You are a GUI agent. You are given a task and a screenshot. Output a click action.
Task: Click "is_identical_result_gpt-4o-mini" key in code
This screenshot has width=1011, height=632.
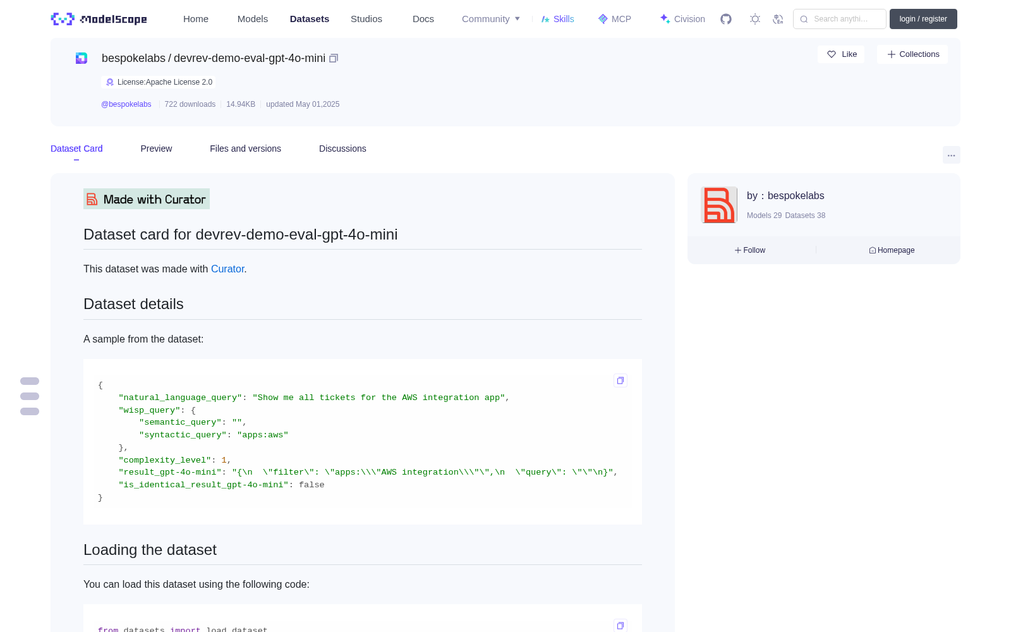pos(203,485)
